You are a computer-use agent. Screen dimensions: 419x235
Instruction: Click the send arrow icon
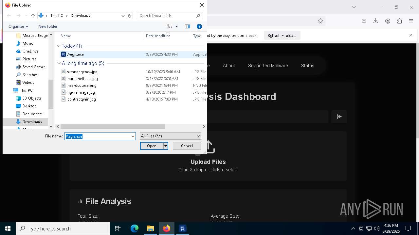(339, 117)
